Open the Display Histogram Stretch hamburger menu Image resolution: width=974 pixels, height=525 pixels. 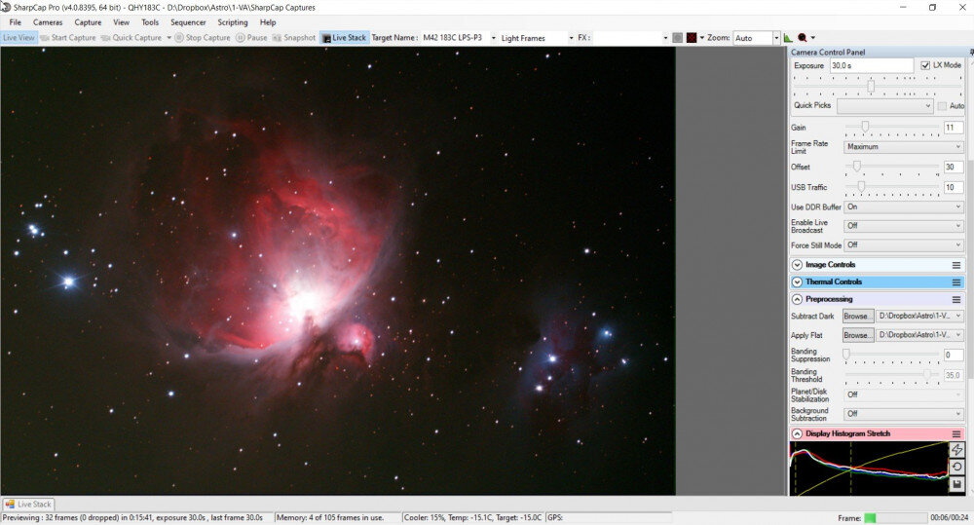click(x=956, y=433)
